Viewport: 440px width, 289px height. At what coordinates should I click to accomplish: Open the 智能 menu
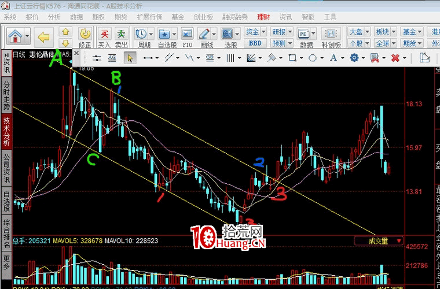(308, 17)
